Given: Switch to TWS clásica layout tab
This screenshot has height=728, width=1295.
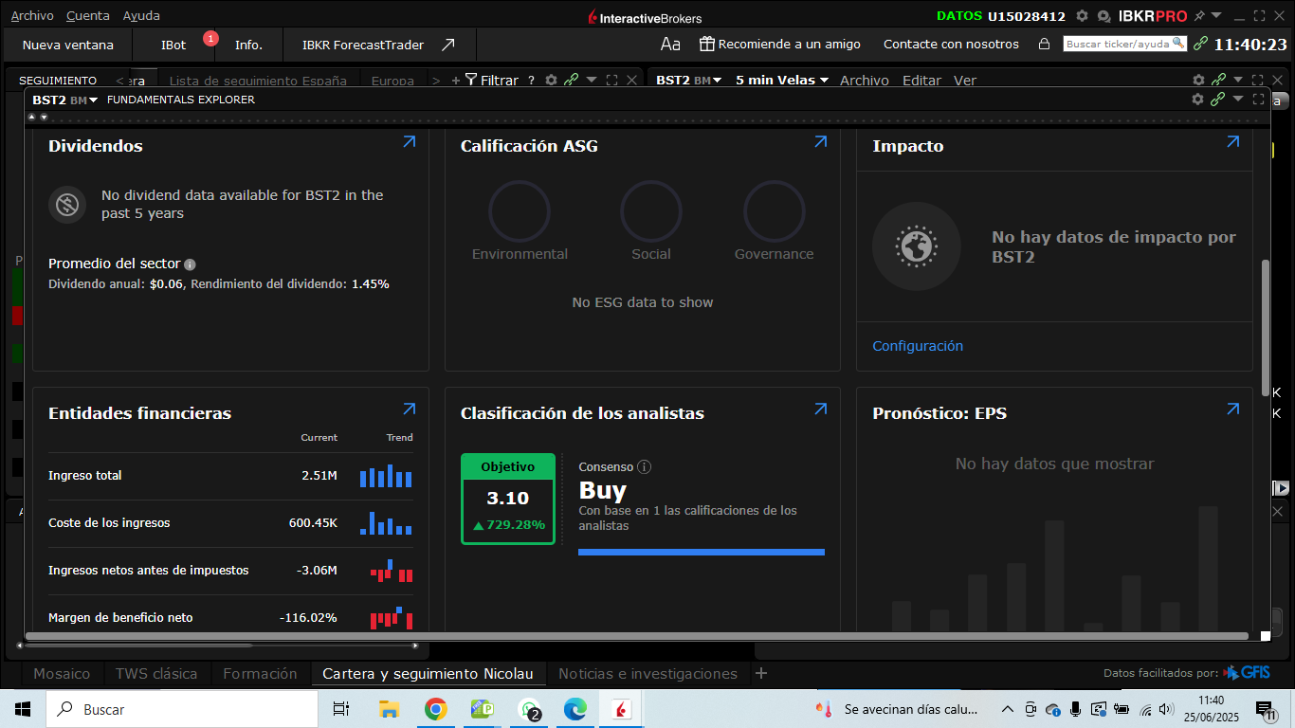Looking at the screenshot, I should pos(156,674).
